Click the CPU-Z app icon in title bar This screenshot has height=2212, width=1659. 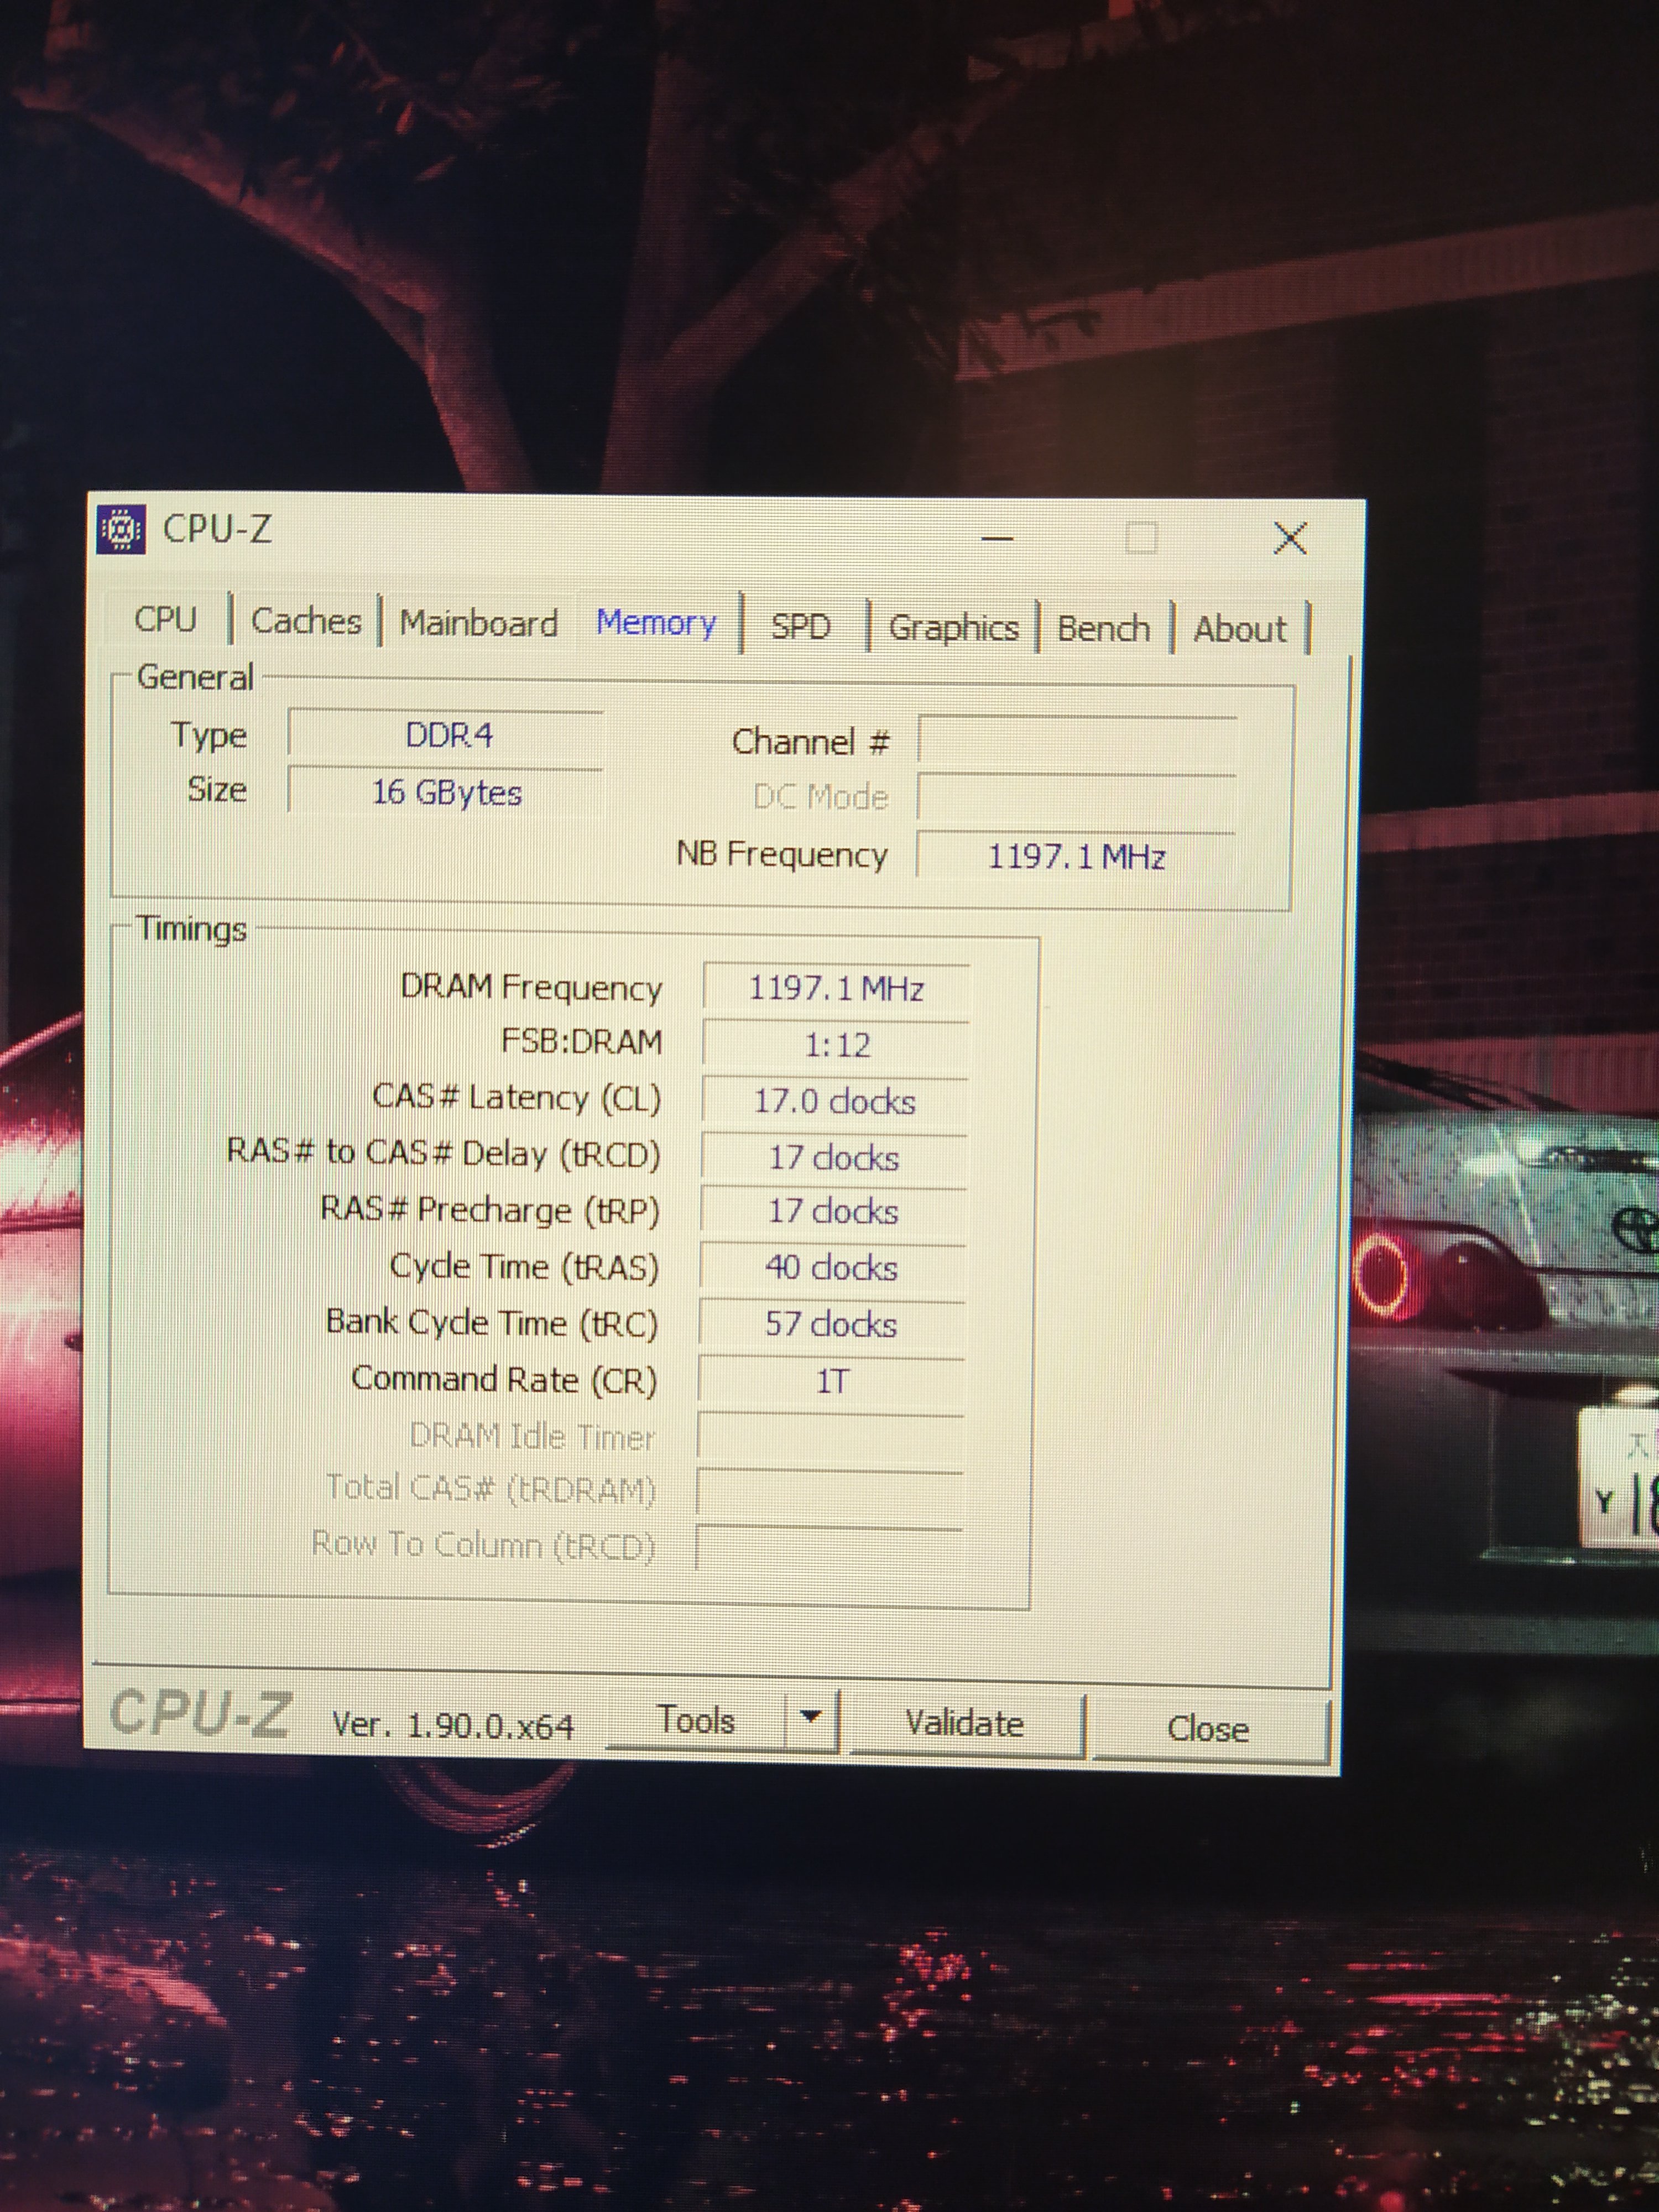click(x=121, y=529)
